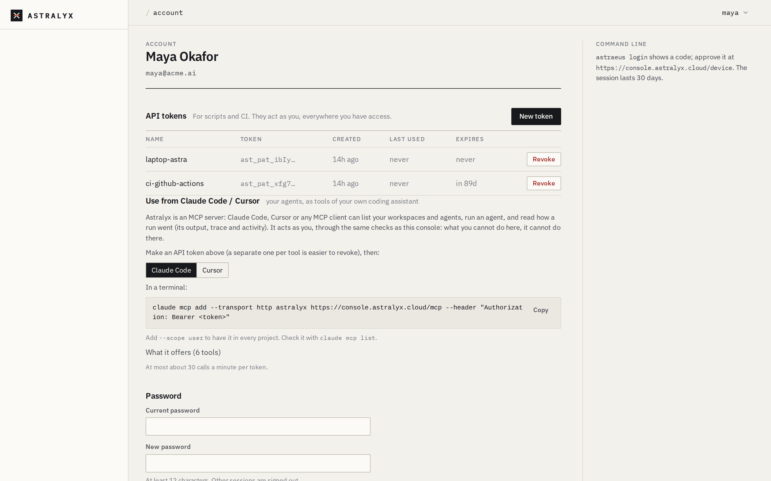Click the Astralyx logo icon

tap(17, 15)
